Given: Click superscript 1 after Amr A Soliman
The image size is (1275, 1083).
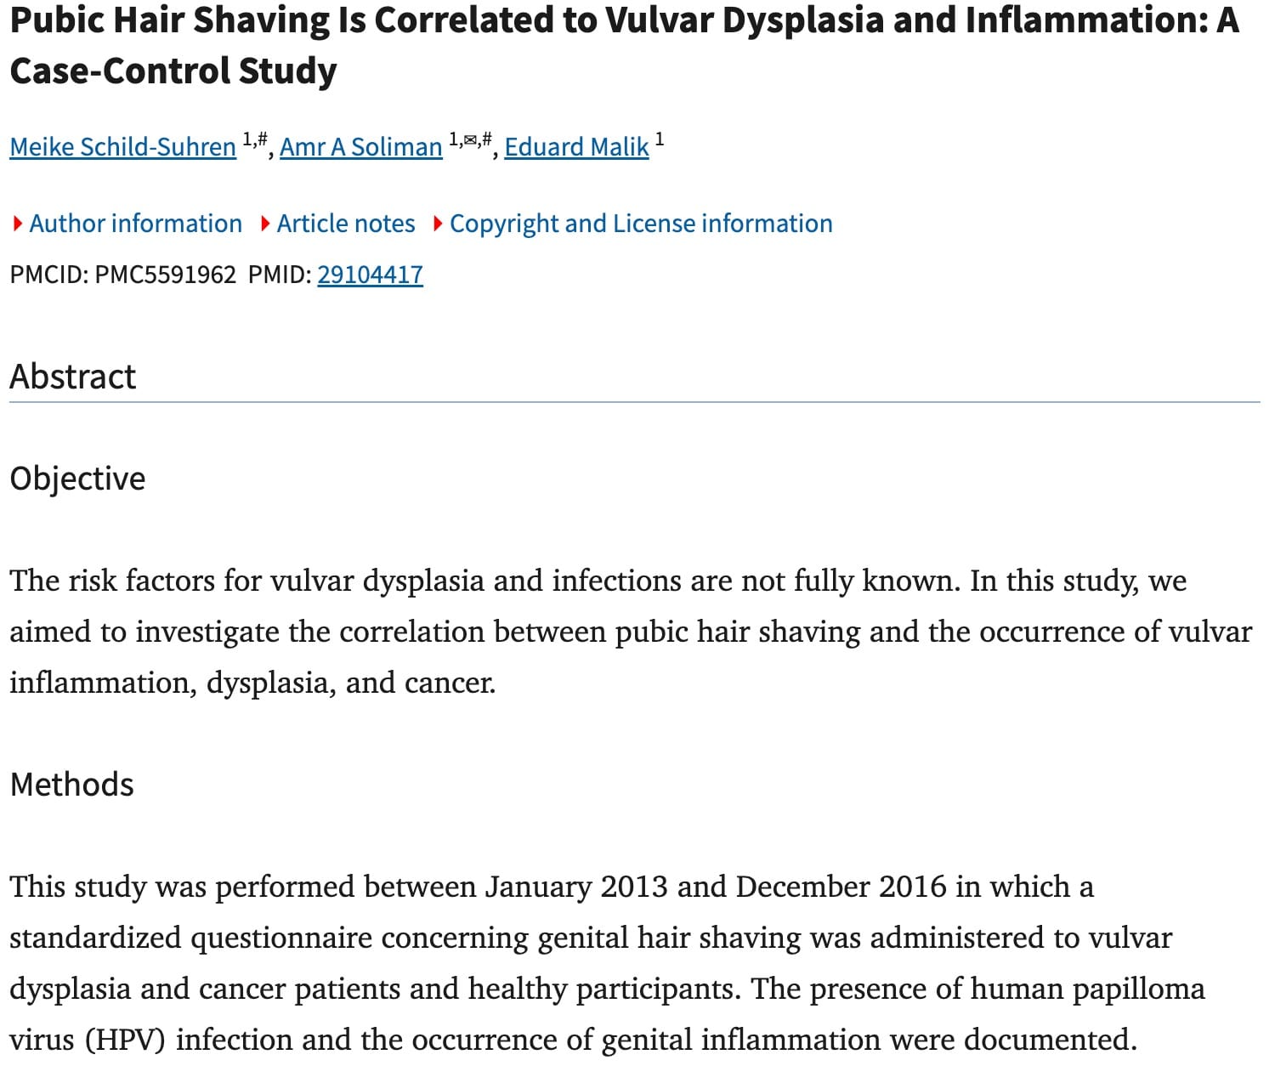Looking at the screenshot, I should [453, 139].
